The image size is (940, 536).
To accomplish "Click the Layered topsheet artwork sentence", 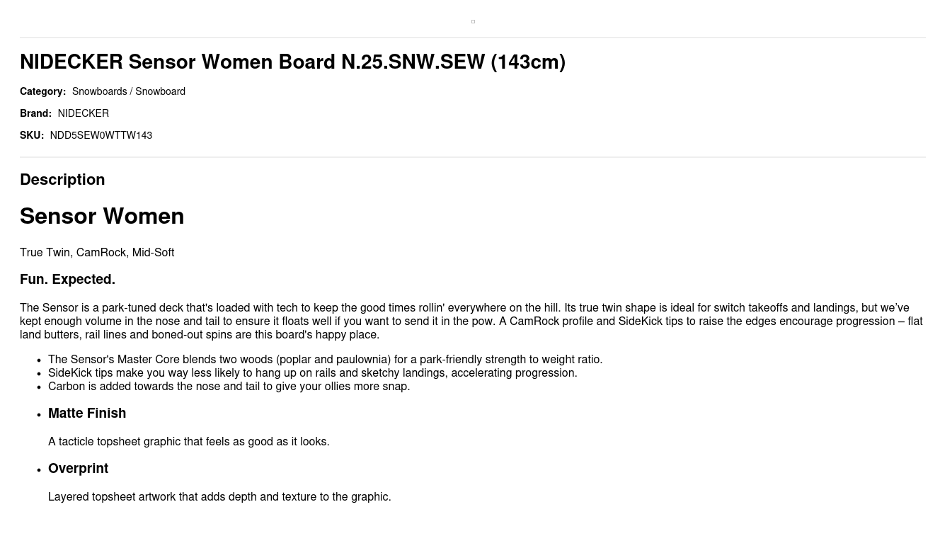I will pyautogui.click(x=219, y=497).
